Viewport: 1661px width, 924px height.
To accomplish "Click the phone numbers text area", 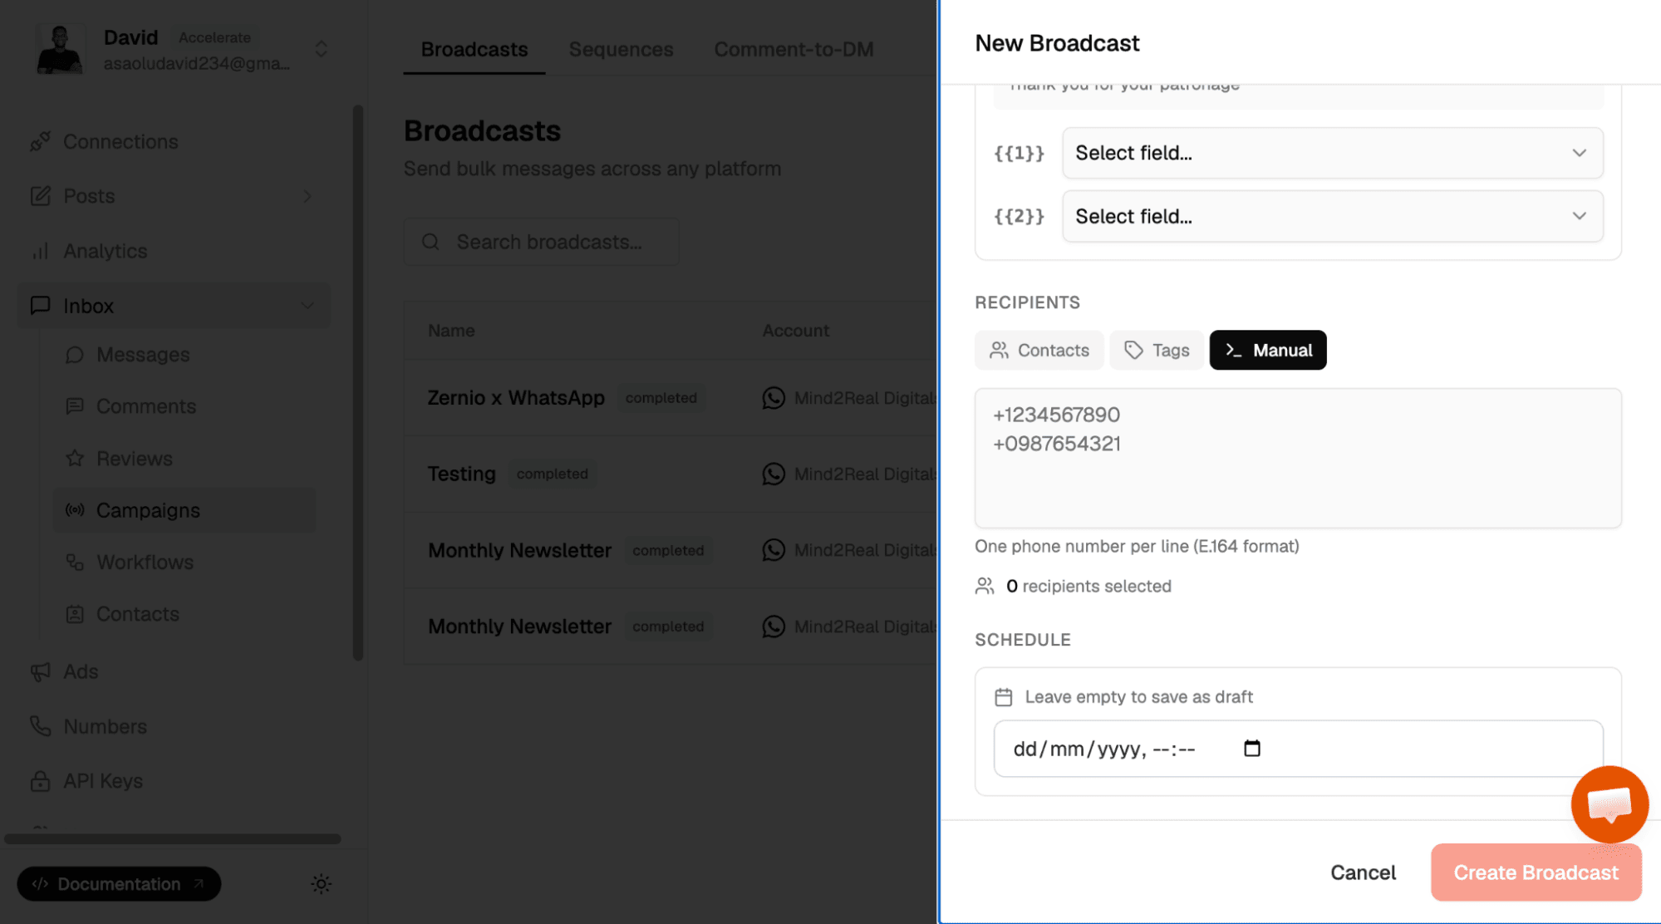I will [1298, 458].
